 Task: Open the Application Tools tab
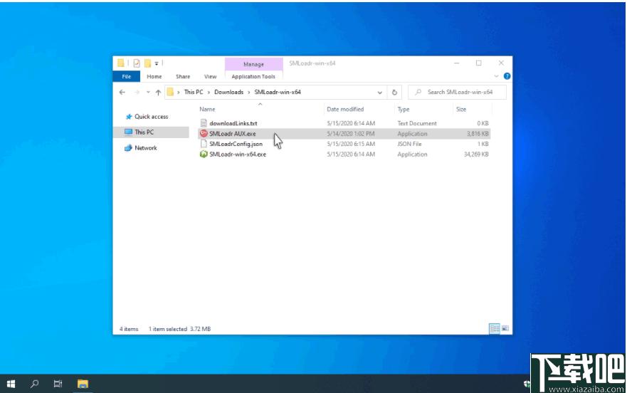pyautogui.click(x=253, y=76)
